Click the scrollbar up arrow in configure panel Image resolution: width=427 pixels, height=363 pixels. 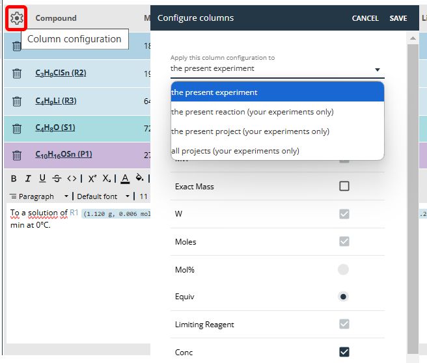pos(413,38)
